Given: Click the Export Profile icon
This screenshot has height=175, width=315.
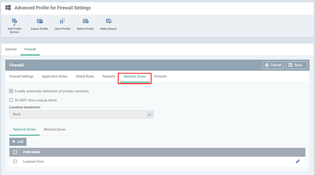Looking at the screenshot, I should 40,21.
